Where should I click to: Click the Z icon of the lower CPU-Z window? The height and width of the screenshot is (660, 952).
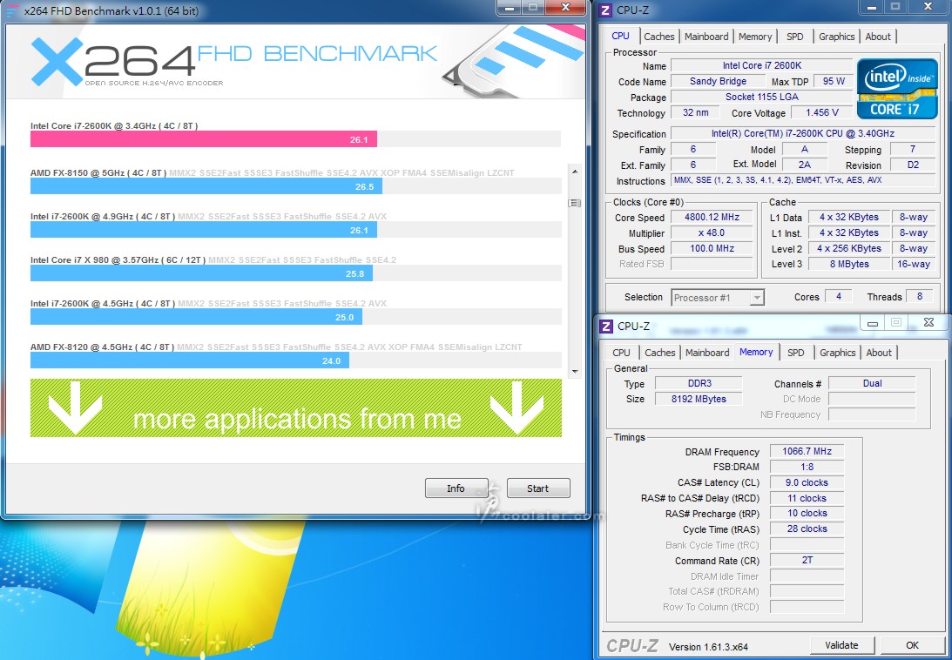[606, 326]
